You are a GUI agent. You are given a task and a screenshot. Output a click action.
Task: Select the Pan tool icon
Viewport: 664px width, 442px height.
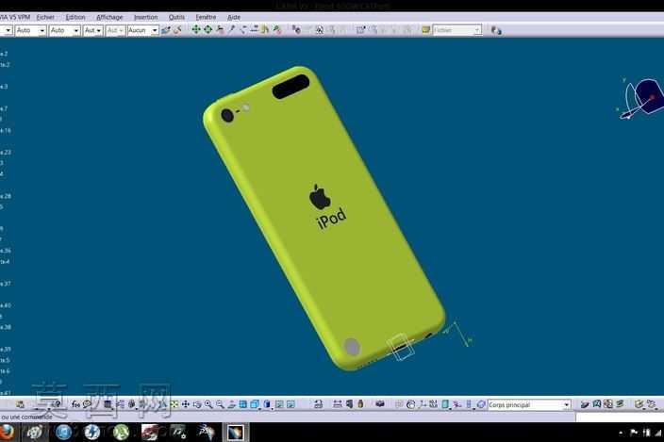[186, 404]
